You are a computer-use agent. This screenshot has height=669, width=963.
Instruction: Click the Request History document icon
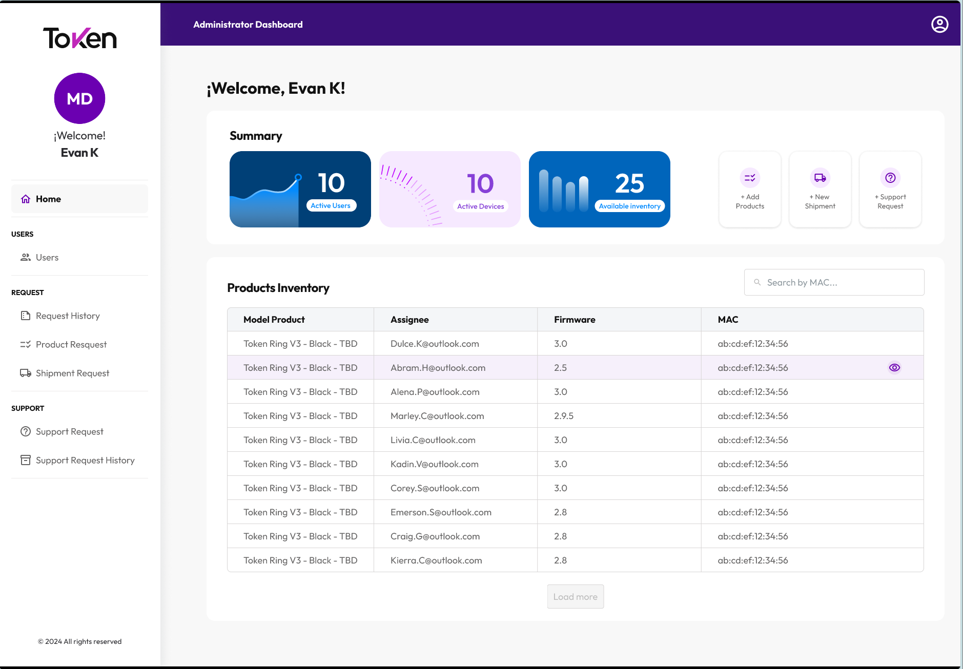26,316
